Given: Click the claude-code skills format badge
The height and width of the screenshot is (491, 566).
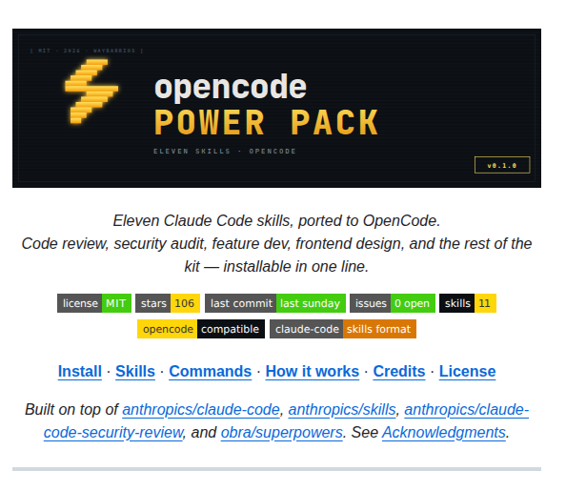Looking at the screenshot, I should click(x=343, y=329).
